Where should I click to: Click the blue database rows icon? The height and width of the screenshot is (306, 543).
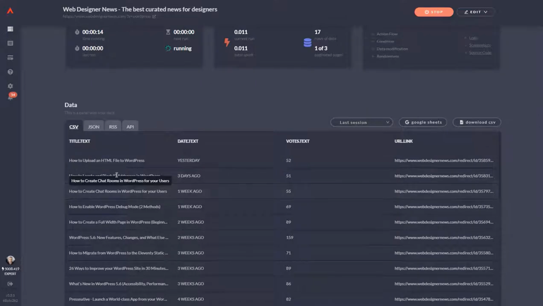[x=307, y=42]
